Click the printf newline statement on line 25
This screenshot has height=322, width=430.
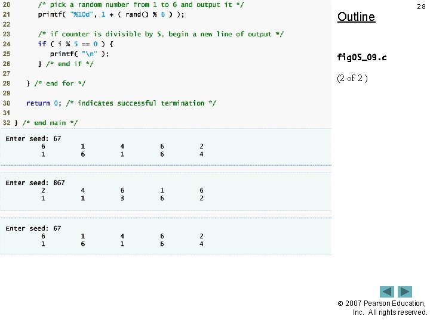click(x=79, y=54)
